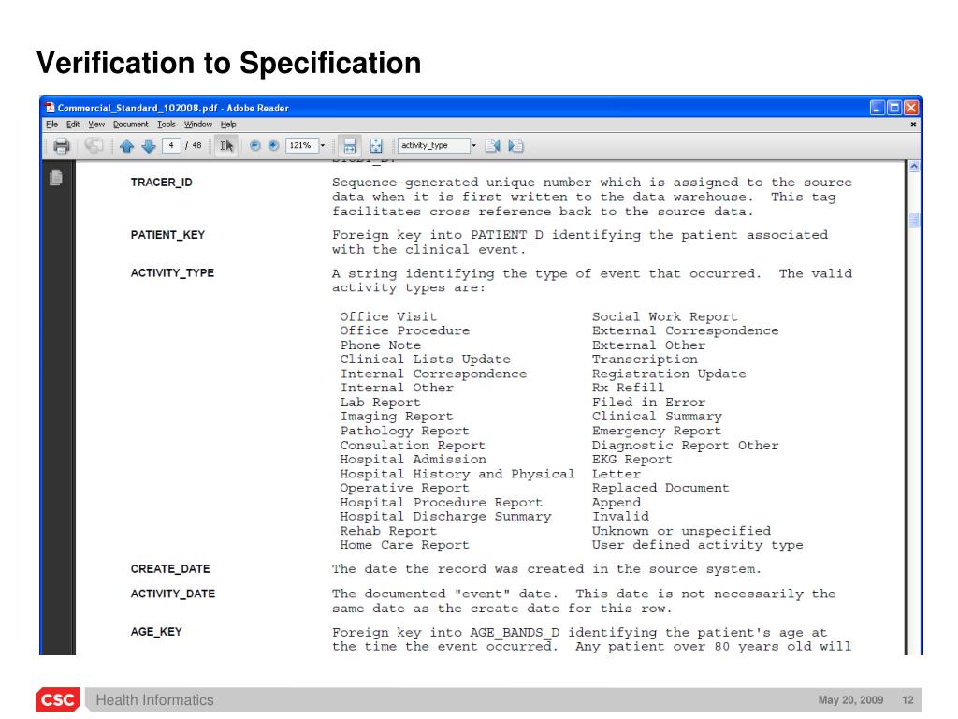The height and width of the screenshot is (719, 958).
Task: Click the CREATE_DATE field name
Action: pos(170,568)
